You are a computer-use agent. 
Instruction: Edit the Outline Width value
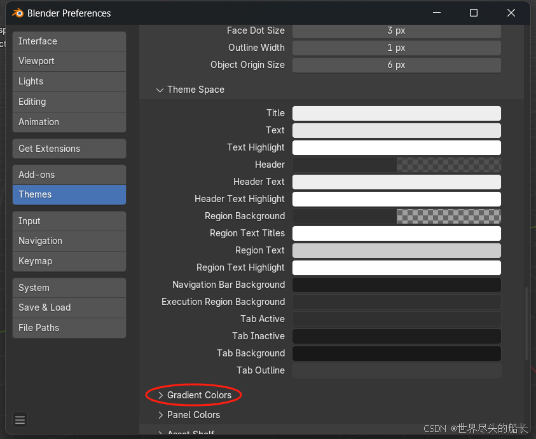pos(397,48)
